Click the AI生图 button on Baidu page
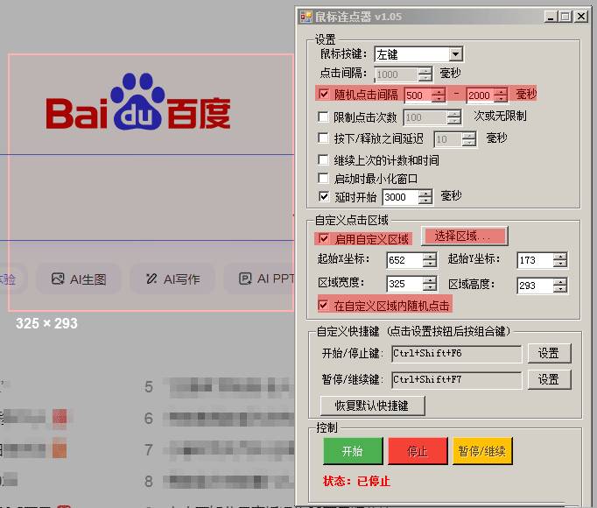The height and width of the screenshot is (508, 597). coord(79,279)
